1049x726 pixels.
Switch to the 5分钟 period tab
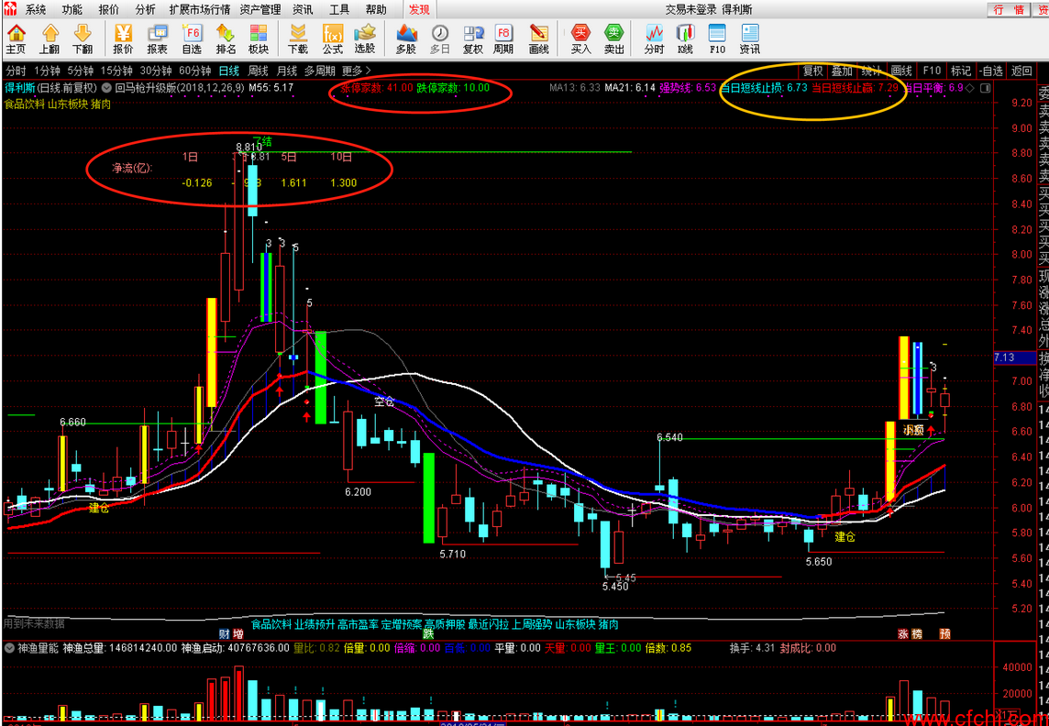(x=81, y=71)
